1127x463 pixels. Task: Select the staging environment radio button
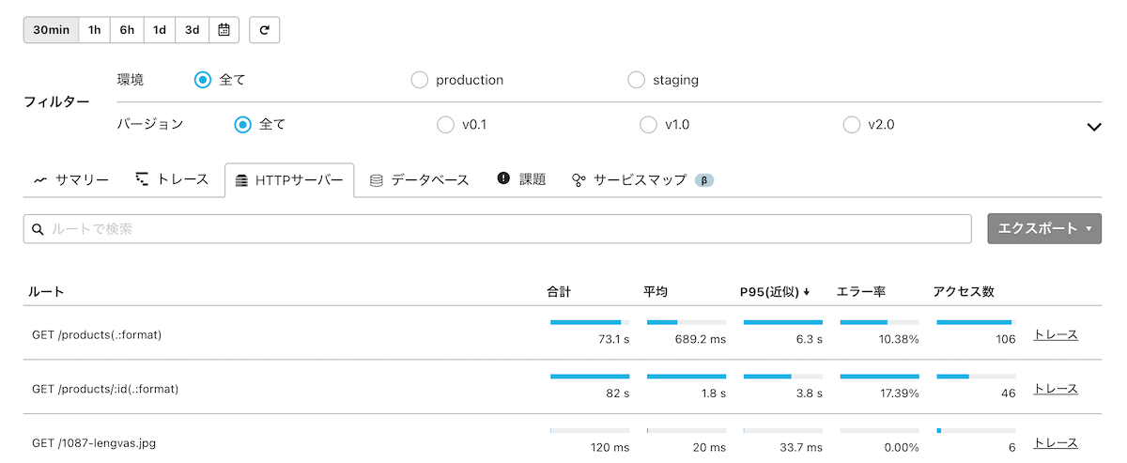[637, 80]
